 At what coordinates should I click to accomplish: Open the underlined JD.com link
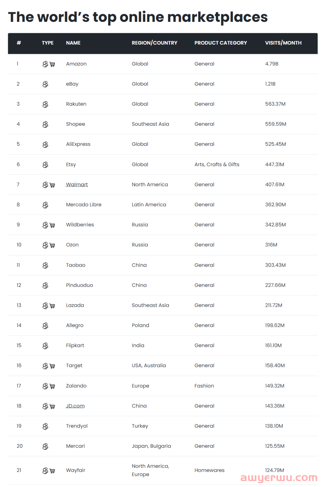(x=75, y=406)
